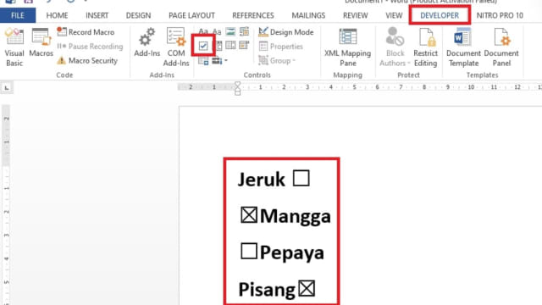Open the Macros dialog
The image size is (542, 305).
41,43
